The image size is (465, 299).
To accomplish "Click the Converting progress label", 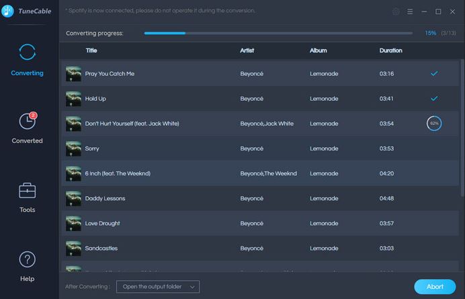I will tap(94, 33).
